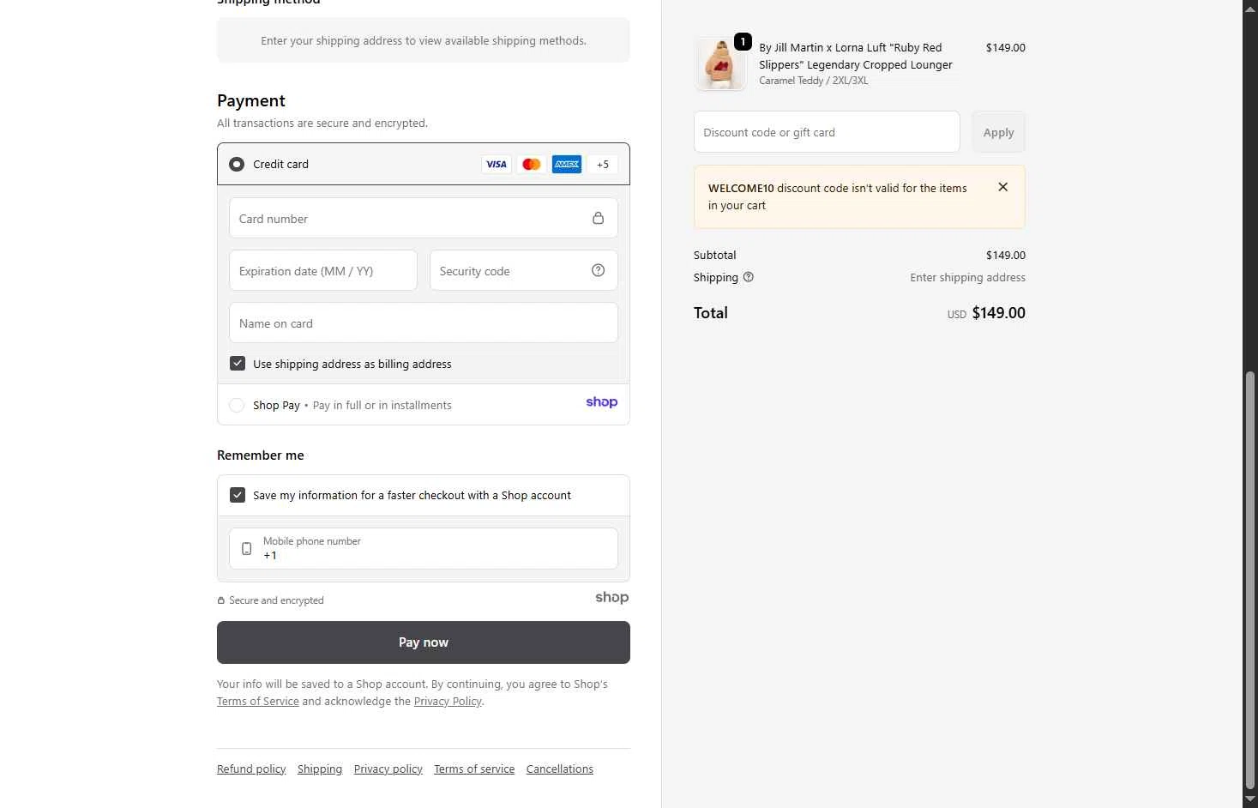Click the American Express logo

[567, 164]
